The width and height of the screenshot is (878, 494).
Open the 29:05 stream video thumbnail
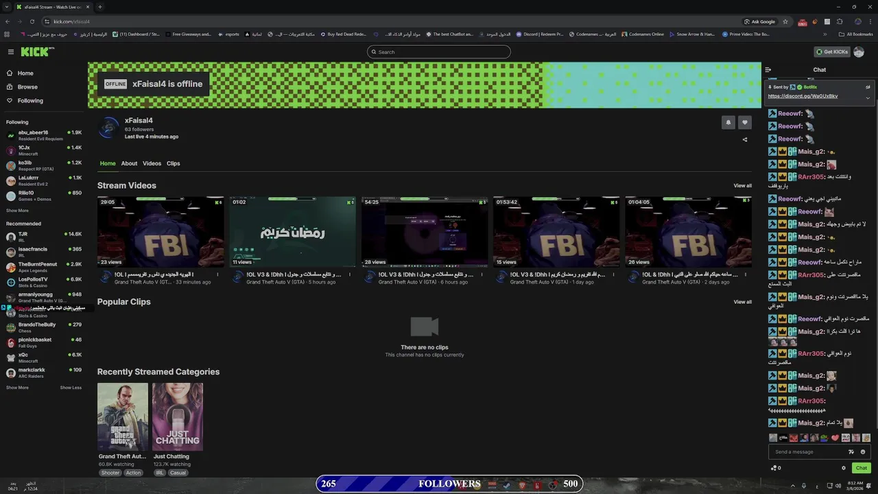(161, 232)
